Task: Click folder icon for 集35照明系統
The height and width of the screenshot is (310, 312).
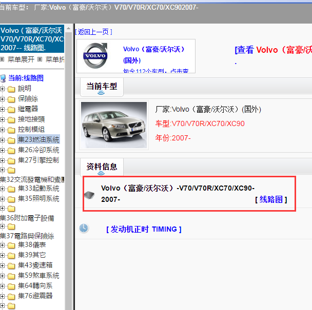Action: 11,199
